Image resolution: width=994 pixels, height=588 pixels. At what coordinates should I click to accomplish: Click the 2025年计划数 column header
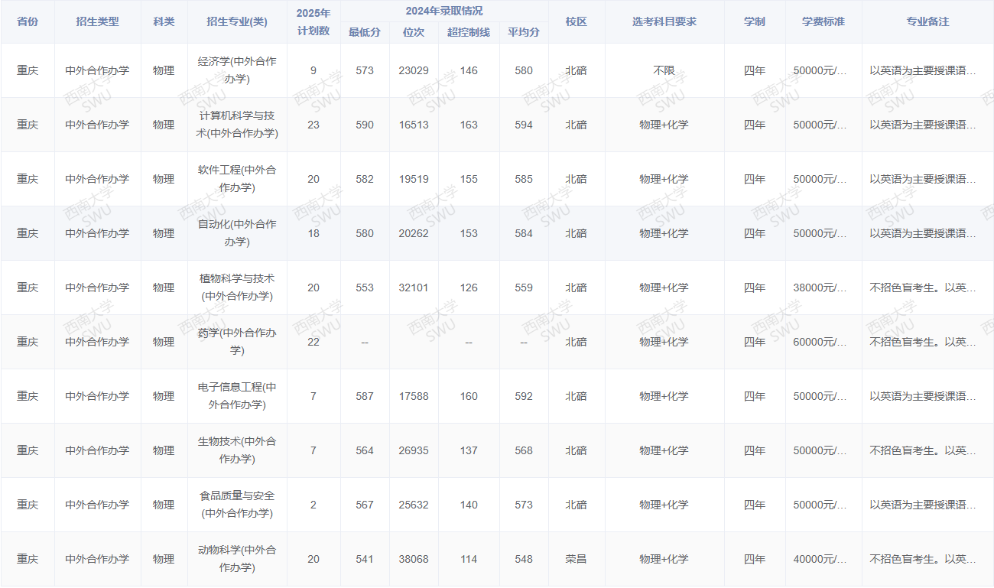point(314,21)
